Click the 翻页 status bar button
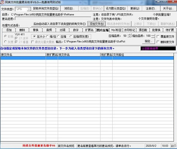The height and width of the screenshot is (149, 177). click(x=174, y=146)
